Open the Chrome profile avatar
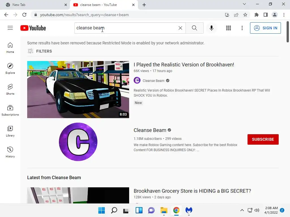The height and width of the screenshot is (217, 290). (x=275, y=15)
